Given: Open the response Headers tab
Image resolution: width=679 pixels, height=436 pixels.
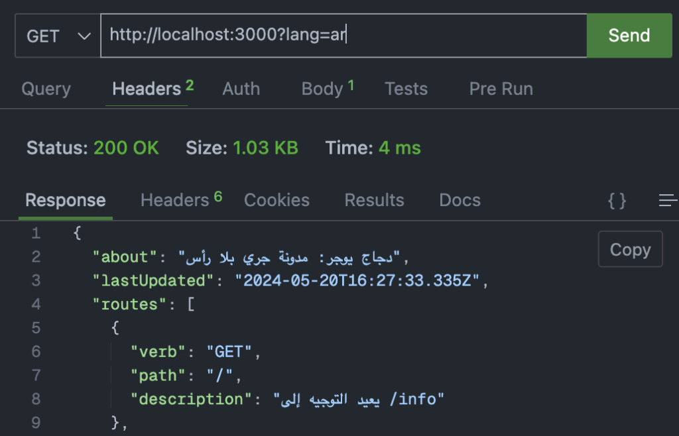Looking at the screenshot, I should coord(173,199).
